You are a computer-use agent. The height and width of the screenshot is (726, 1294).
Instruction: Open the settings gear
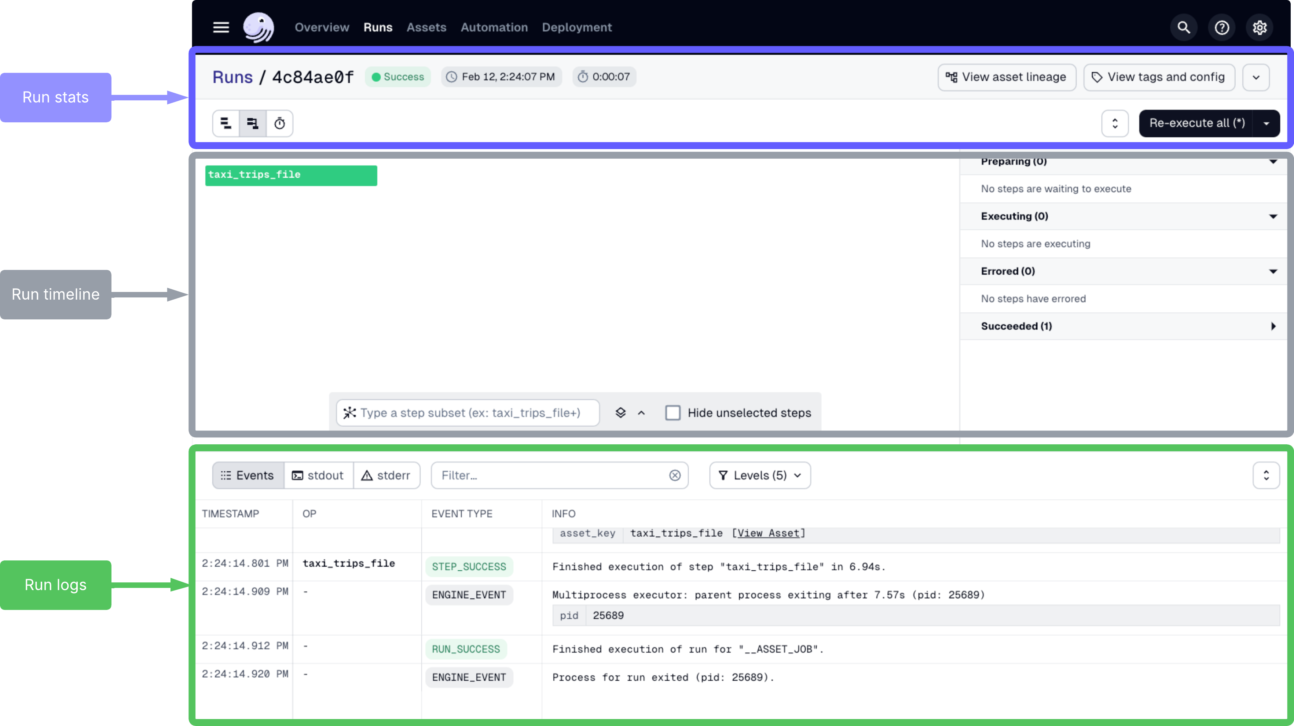point(1259,27)
